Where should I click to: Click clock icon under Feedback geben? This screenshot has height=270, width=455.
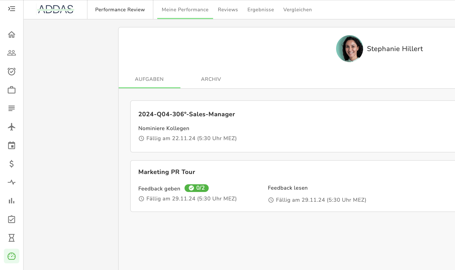[x=141, y=199]
